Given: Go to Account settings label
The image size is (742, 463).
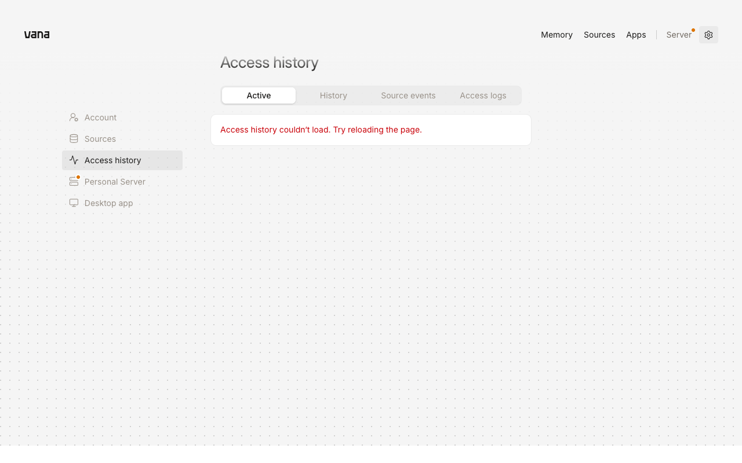Looking at the screenshot, I should pos(100,117).
